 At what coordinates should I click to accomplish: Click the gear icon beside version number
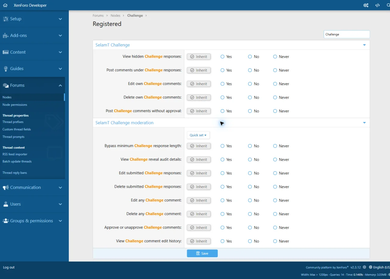[364, 267]
